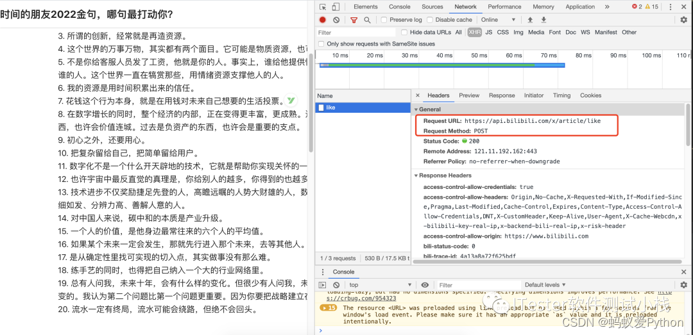Select the CSS request type filter
Screen dimensions: 693x335
pyautogui.click(x=502, y=32)
